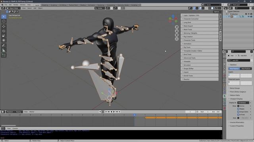Open the Render menu
The width and height of the screenshot is (254, 142).
(16, 5)
